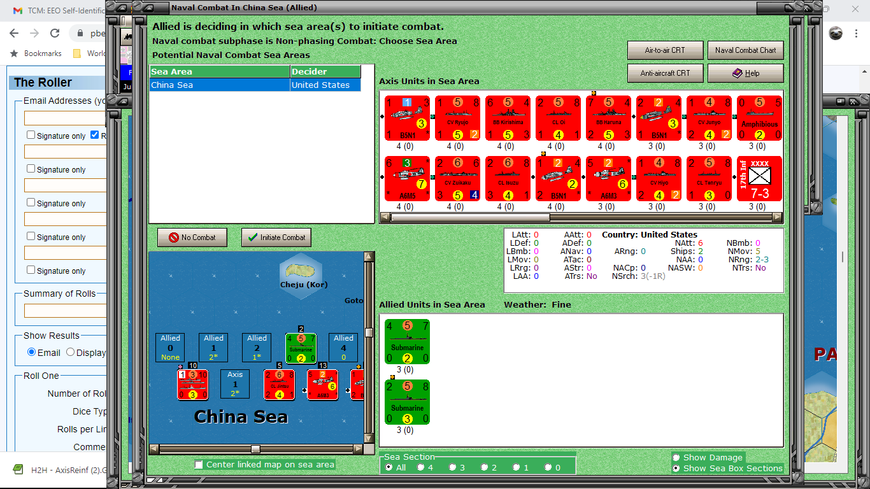Select the 17th Inf 7-3 army counter
Viewport: 870px width, 489px height.
point(759,179)
